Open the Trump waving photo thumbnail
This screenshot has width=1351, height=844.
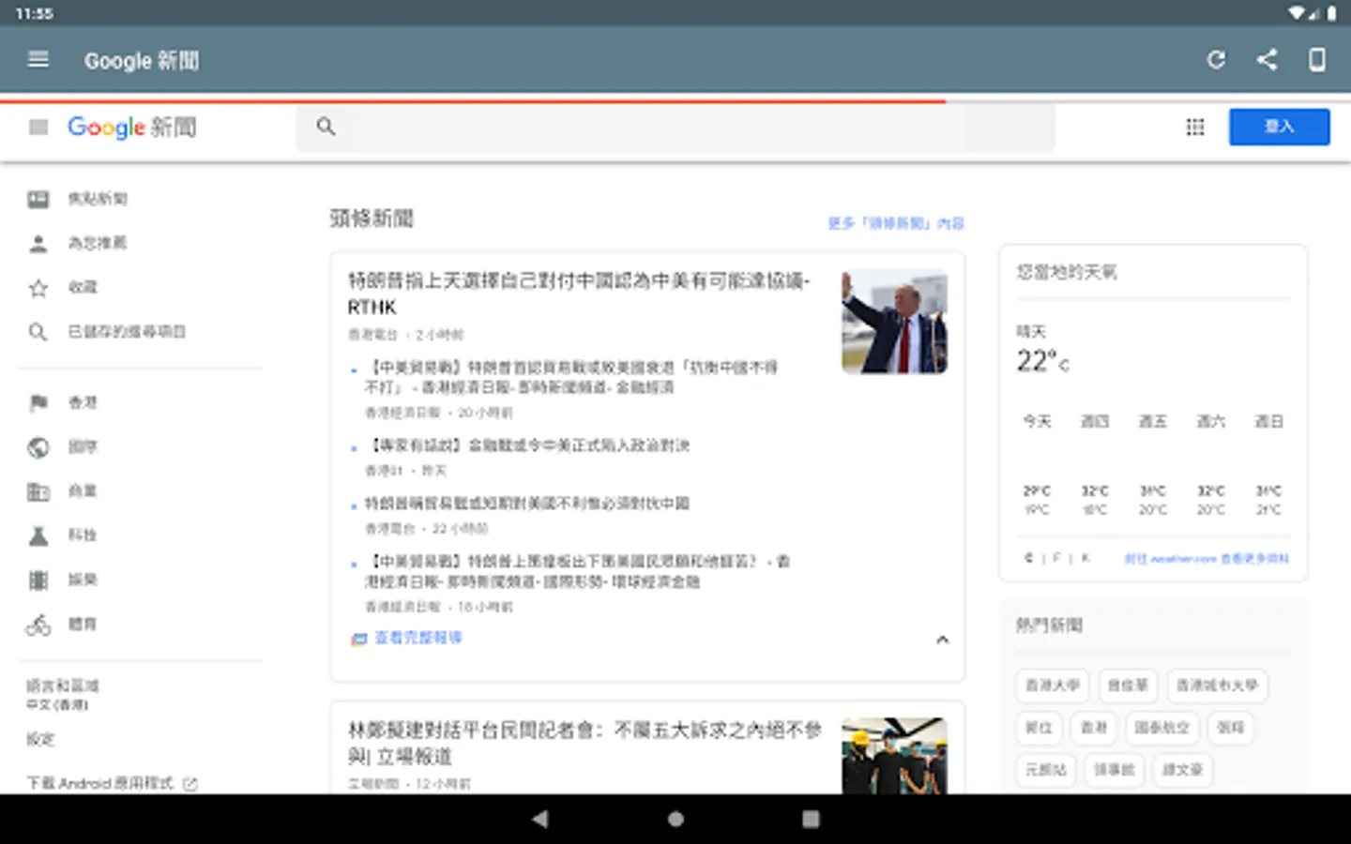tap(894, 322)
